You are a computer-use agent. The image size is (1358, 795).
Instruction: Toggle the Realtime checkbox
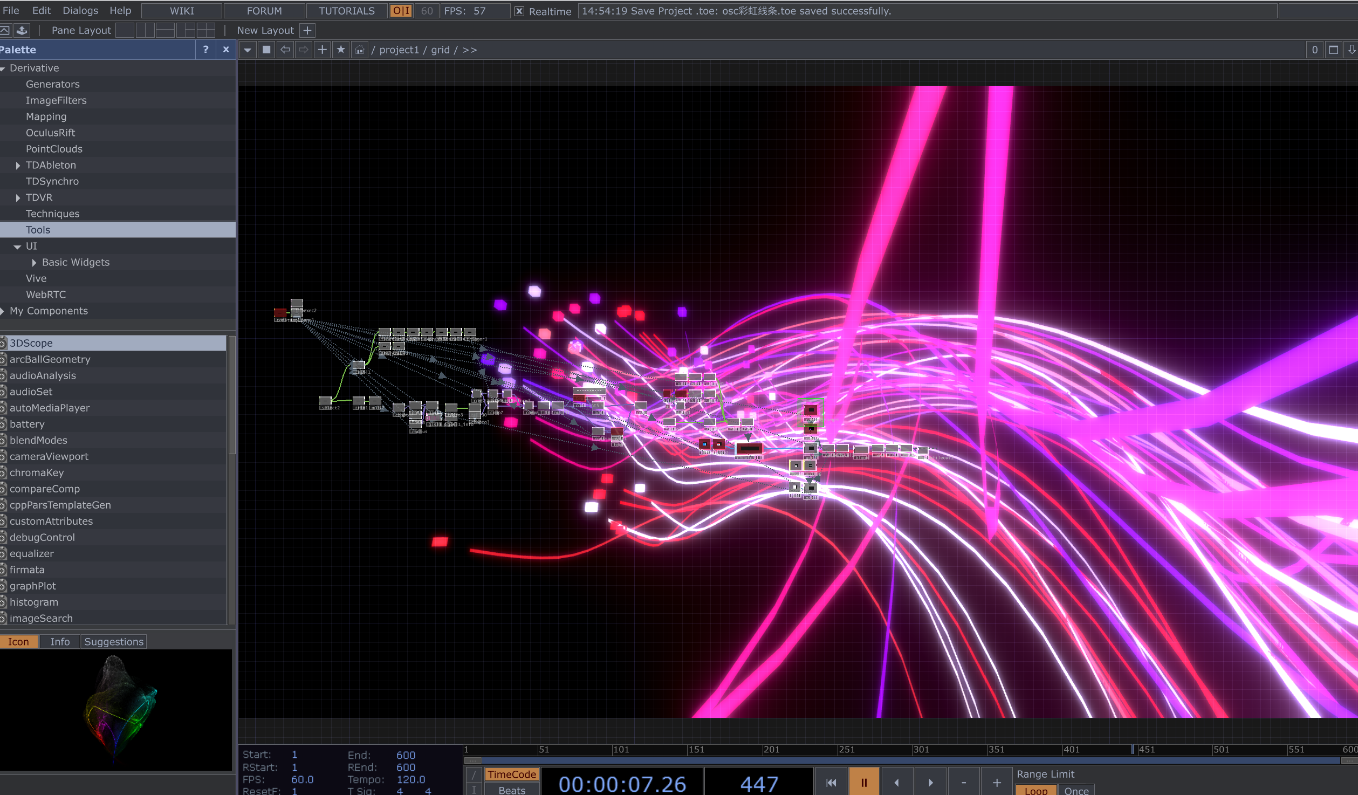pos(518,11)
